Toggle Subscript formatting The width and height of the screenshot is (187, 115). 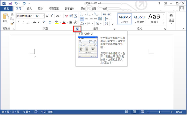39,22
